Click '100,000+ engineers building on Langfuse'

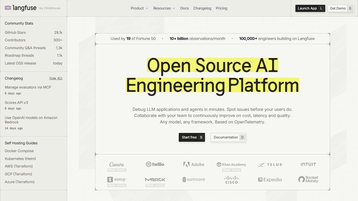click(x=277, y=39)
